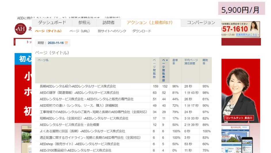Click the phone number banner 57-1610
271x153 pixels.
[235, 29]
